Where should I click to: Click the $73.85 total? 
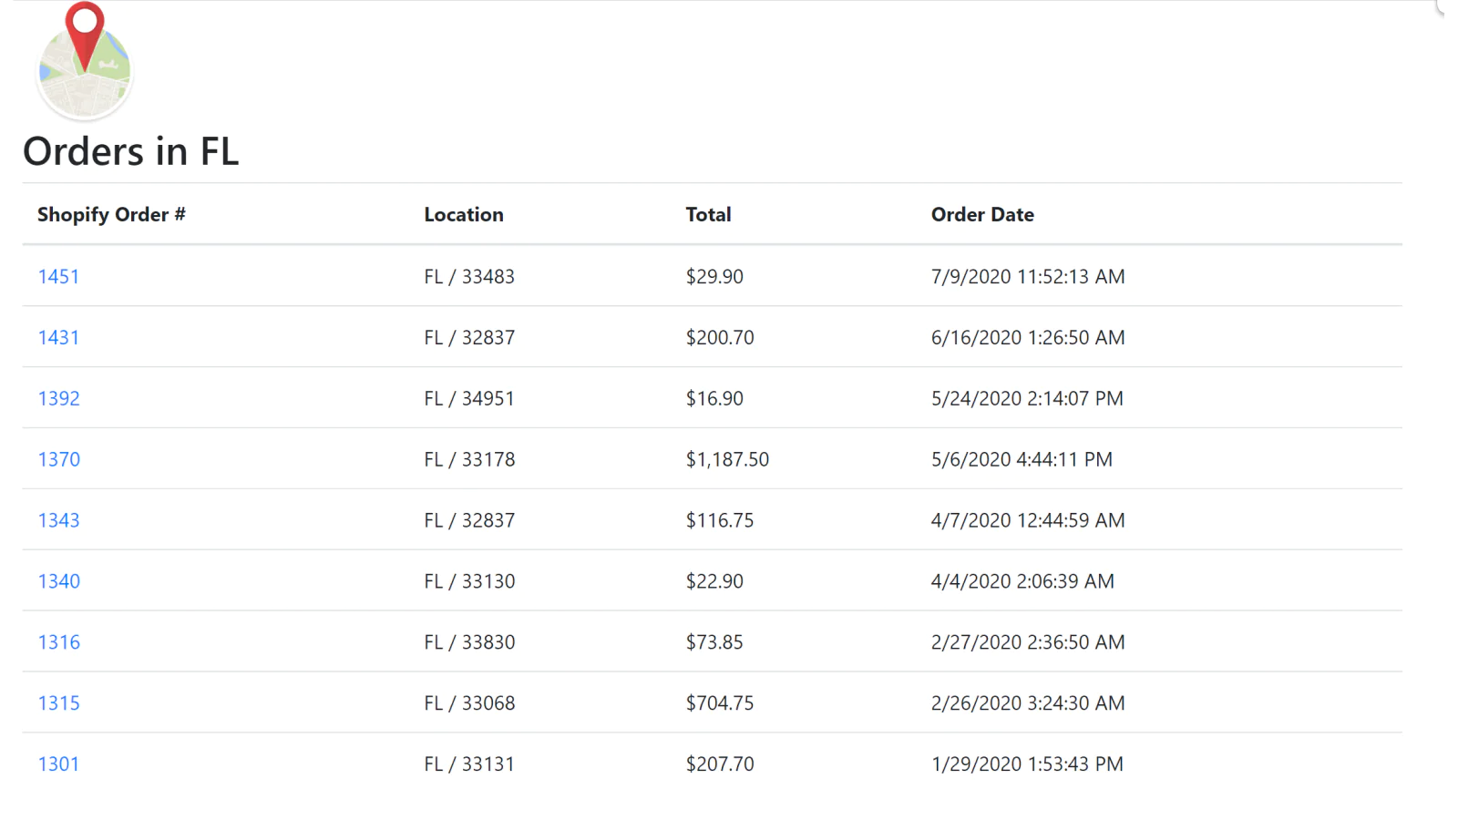(714, 642)
